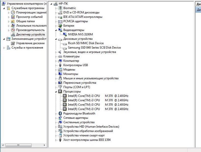The height and width of the screenshot is (152, 201).
Task: Click the NVIDIA NVS 3100M adapter icon
Action: point(65,34)
